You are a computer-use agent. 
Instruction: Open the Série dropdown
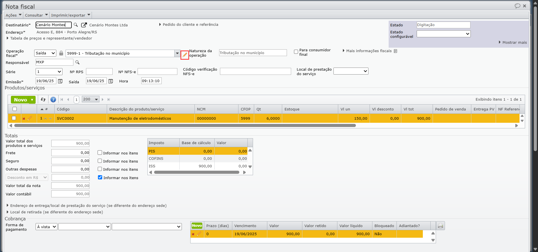coord(49,72)
